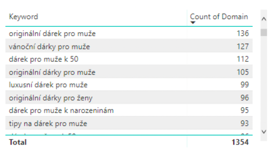Click the vertical scrollbar thumb

coord(264,32)
